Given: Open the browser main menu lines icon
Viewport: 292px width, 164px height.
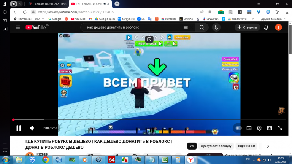Looking at the screenshot, I should pyautogui.click(x=259, y=4).
